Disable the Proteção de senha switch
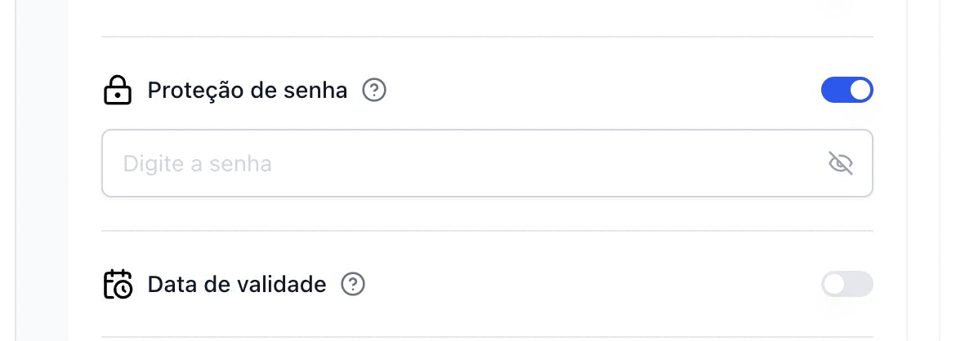The height and width of the screenshot is (341, 956). (847, 90)
